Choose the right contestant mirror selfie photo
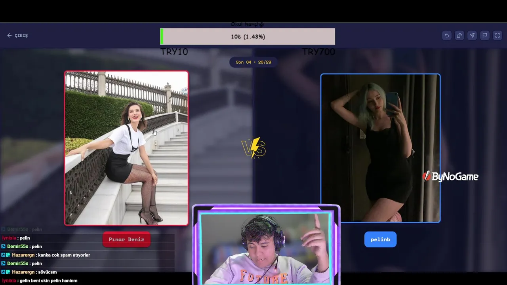 pos(380,148)
